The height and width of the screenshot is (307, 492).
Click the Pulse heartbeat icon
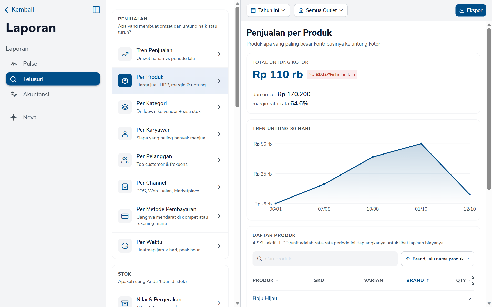[x=14, y=64]
